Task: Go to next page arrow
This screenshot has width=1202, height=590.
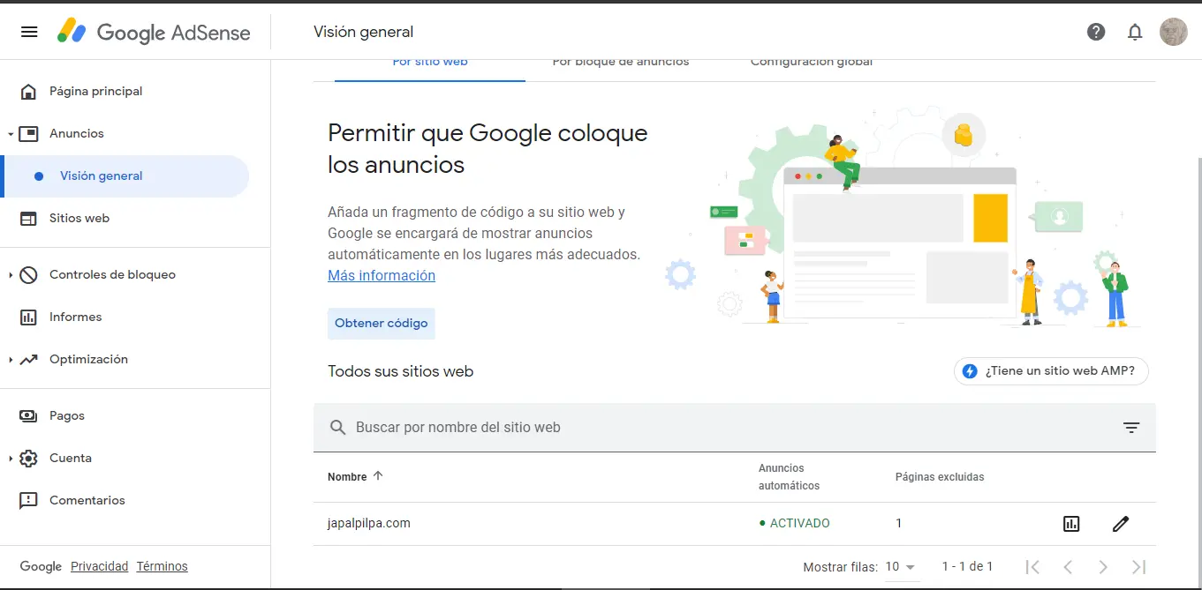Action: click(1103, 567)
